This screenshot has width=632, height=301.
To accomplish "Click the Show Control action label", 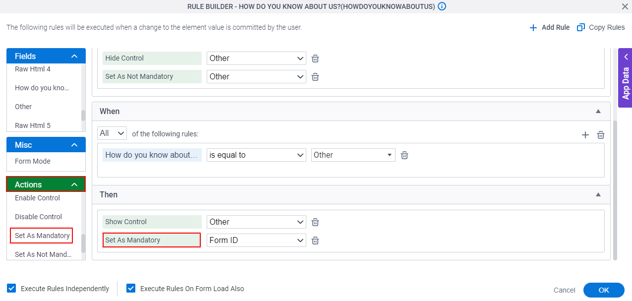I will 152,222.
